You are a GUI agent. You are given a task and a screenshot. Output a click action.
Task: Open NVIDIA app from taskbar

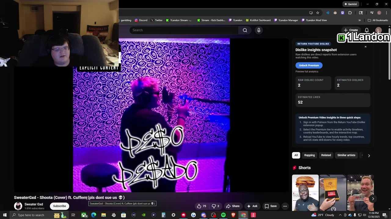(144, 215)
